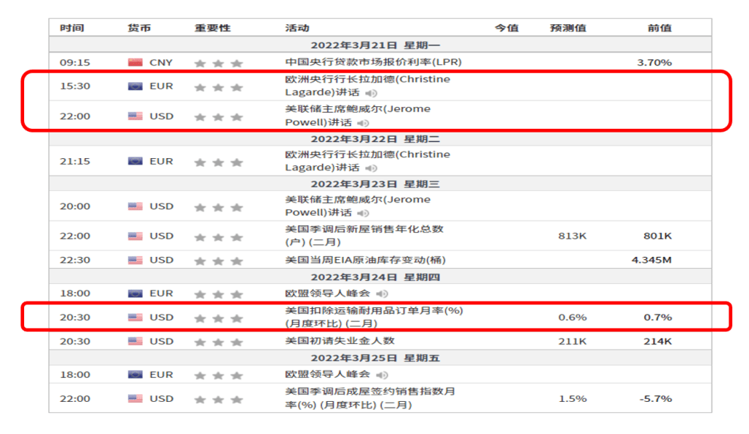Viewport: 749px width, 434px height.
Task: Click importance stars in the 09:15 CNY row
Action: tap(218, 64)
